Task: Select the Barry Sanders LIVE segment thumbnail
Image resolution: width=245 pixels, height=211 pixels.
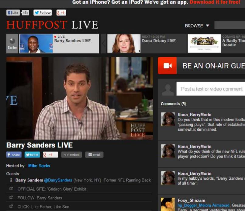Action: click(36, 44)
